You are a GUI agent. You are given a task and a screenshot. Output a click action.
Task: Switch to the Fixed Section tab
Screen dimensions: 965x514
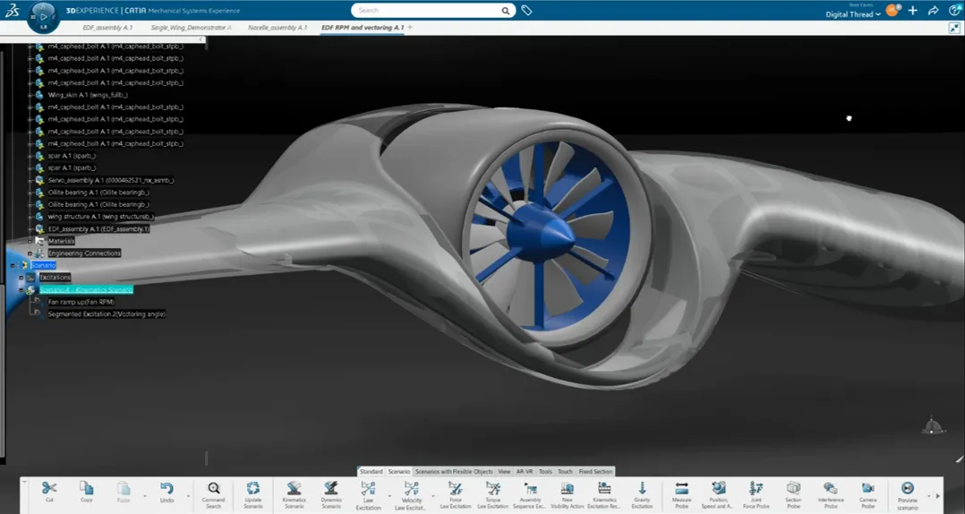[596, 472]
